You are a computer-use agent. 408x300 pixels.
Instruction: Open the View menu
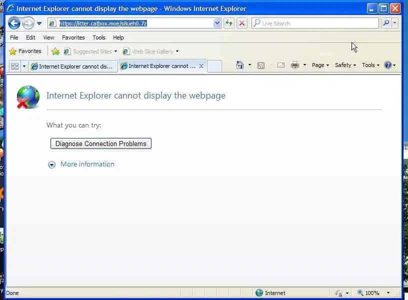coord(48,37)
